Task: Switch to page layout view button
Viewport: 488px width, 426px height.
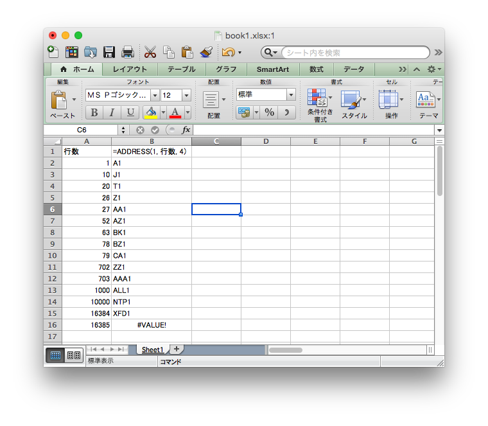Action: pyautogui.click(x=74, y=355)
